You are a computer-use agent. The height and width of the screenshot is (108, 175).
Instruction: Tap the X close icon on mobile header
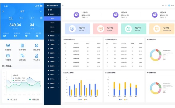[3, 11]
